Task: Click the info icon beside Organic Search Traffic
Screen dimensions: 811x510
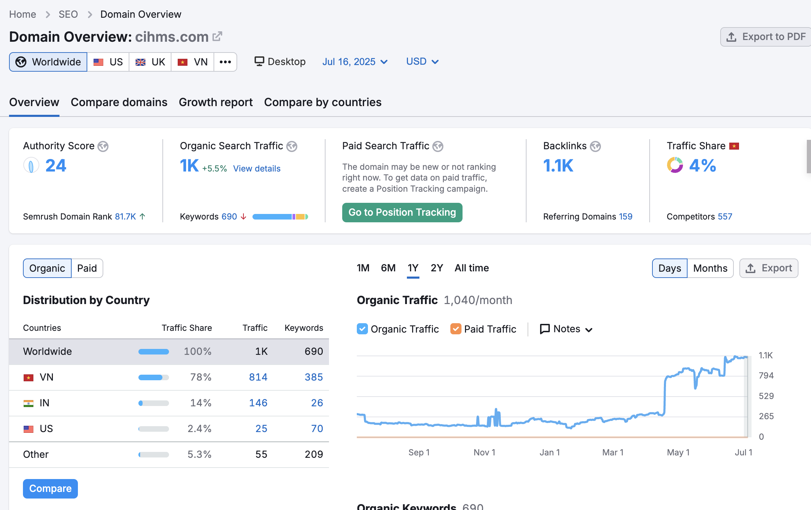Action: [292, 146]
